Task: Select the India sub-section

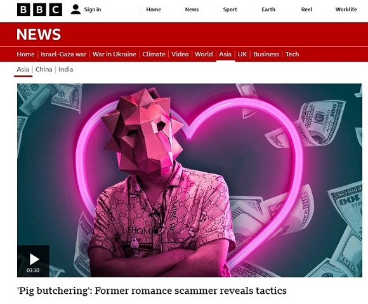Action: (x=66, y=69)
